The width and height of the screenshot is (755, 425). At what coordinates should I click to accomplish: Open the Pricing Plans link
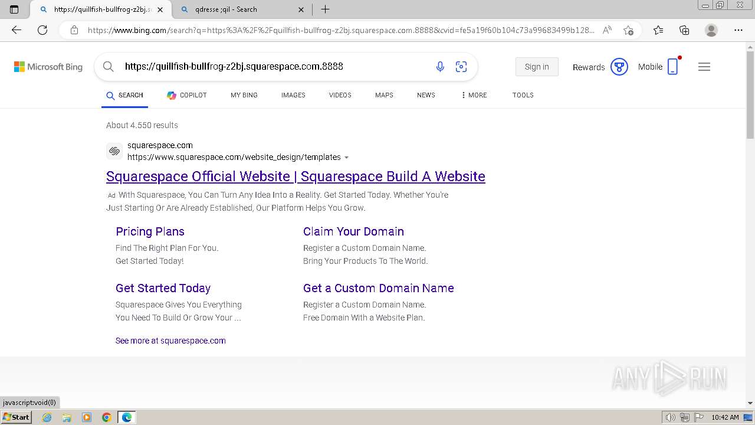(150, 231)
